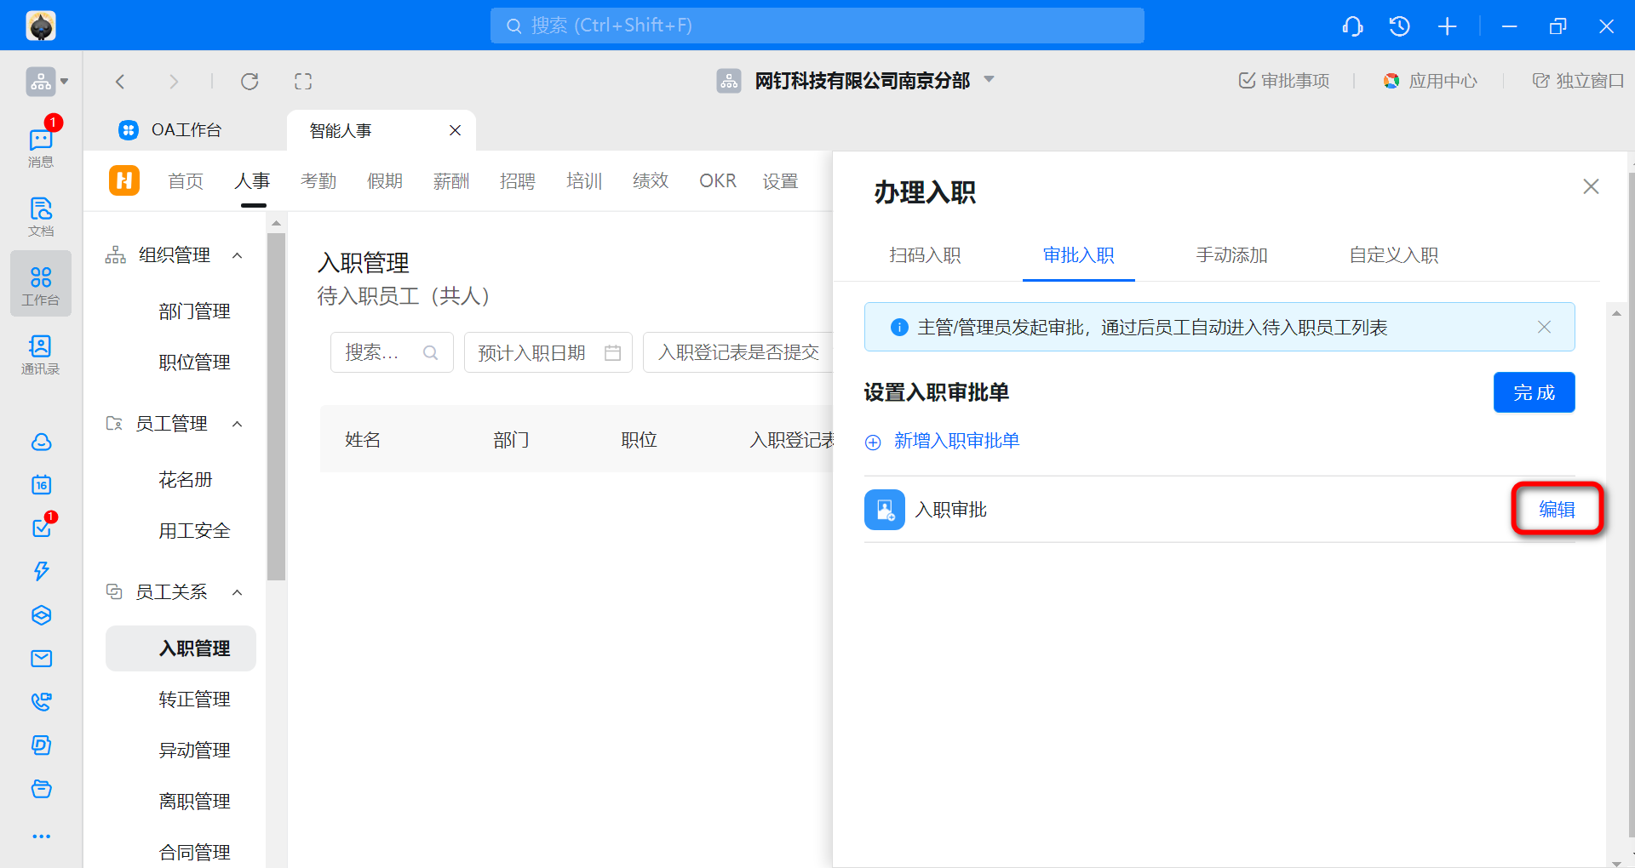Open the organization switcher dropdown in sidebar
Image resolution: width=1635 pixels, height=868 pixels.
(47, 82)
